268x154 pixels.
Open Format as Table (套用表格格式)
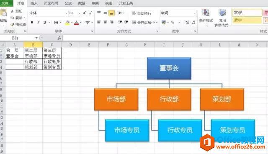click(x=222, y=18)
